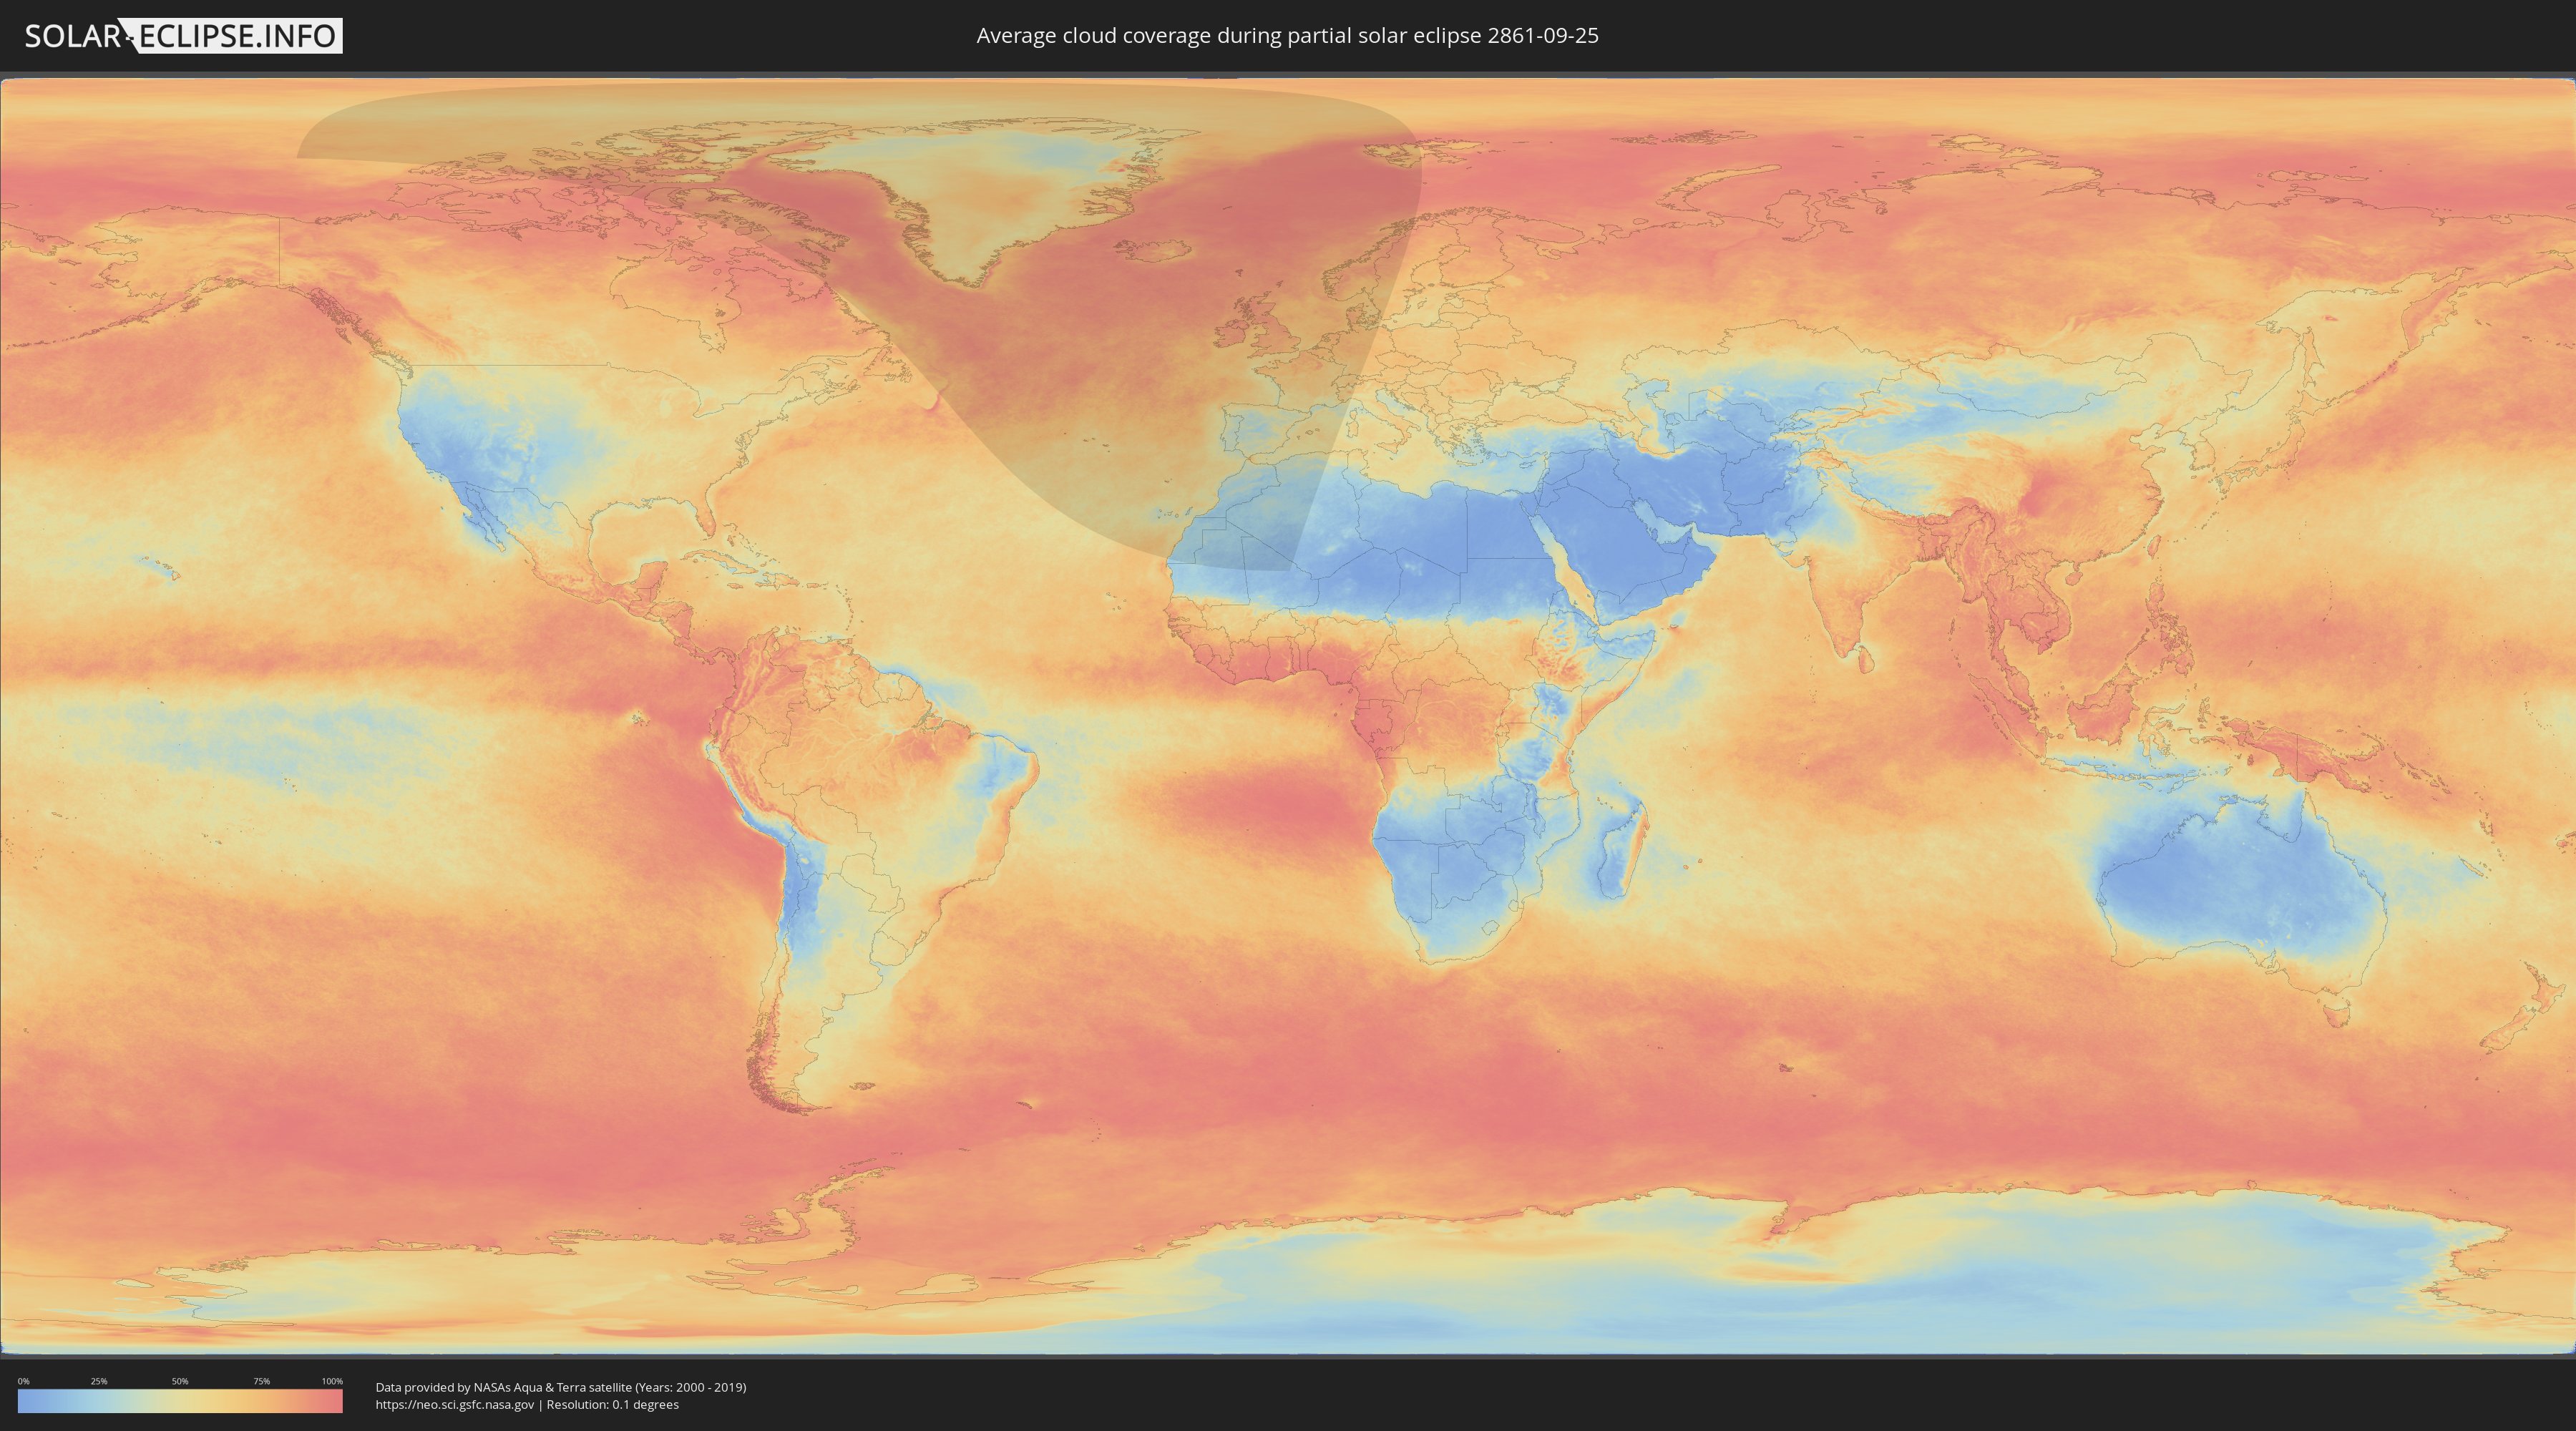Open the neo.sci.gsfc.nasa.gov link
This screenshot has width=2576, height=1431.
(x=455, y=1404)
